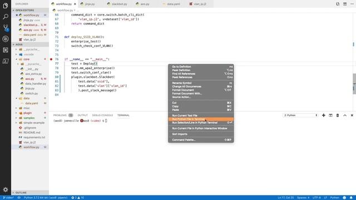Open the Extensions view
The height and width of the screenshot is (200, 356).
pyautogui.click(x=6, y=50)
